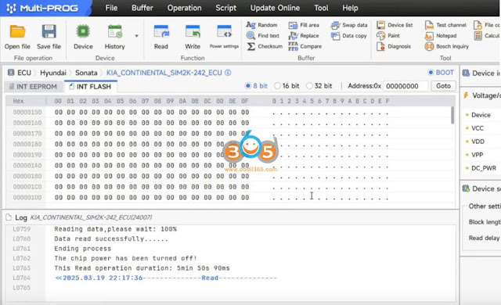This screenshot has height=305, width=501.
Task: Open the Compare buffer tool
Action: click(305, 47)
